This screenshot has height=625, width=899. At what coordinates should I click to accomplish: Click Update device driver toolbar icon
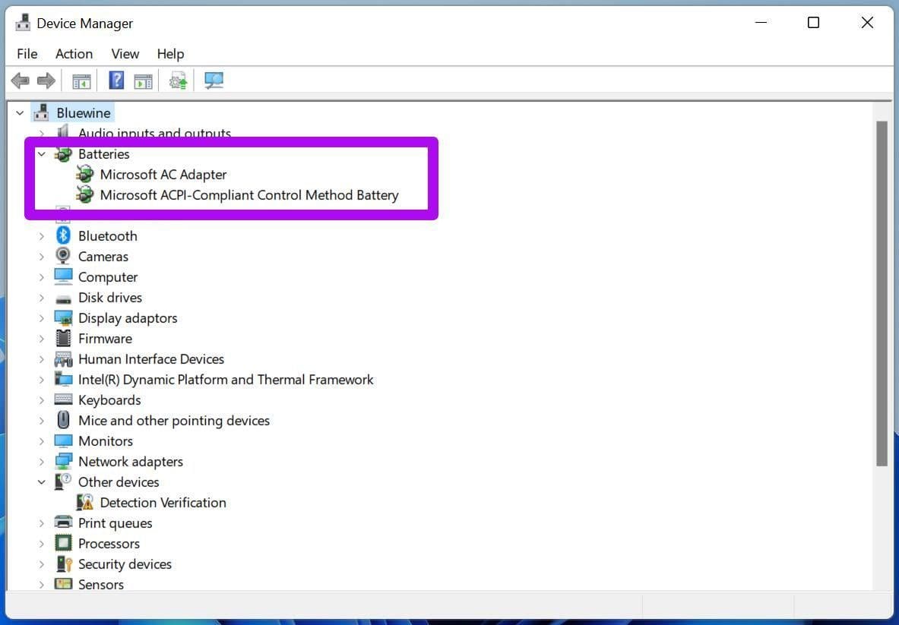click(x=179, y=80)
